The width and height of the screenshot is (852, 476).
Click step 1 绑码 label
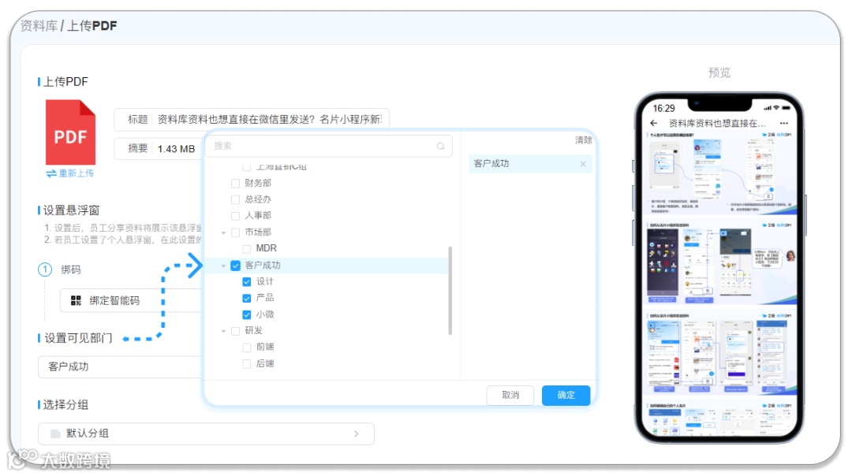(x=71, y=270)
